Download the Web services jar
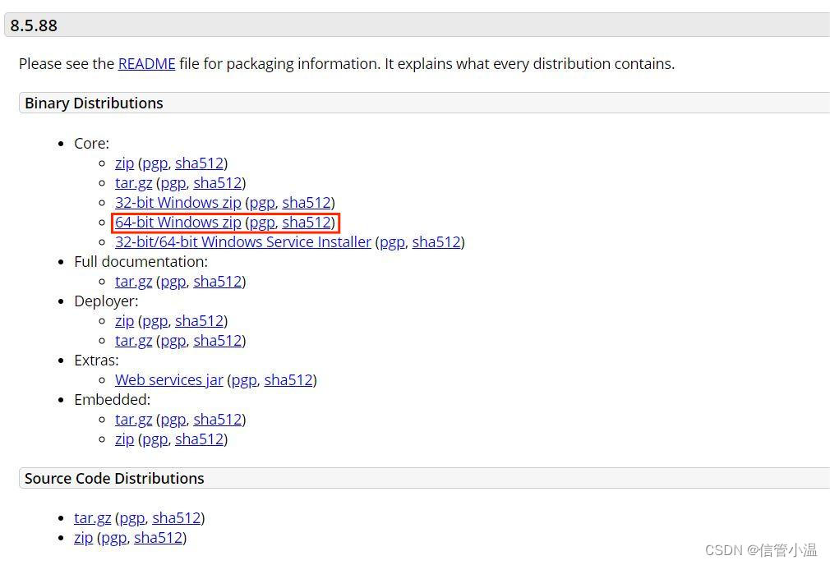Viewport: 830px width, 565px height. (168, 380)
